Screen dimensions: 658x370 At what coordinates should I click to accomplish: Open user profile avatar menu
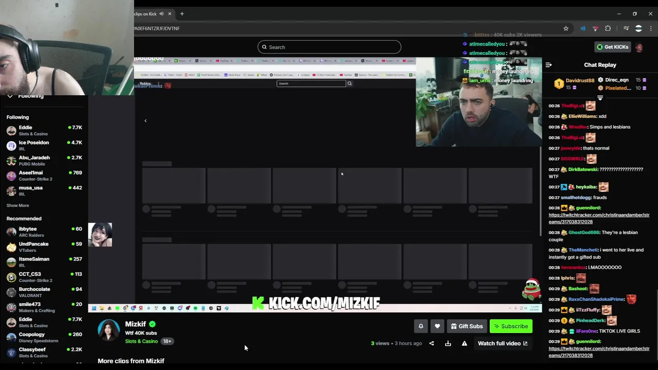point(639,47)
